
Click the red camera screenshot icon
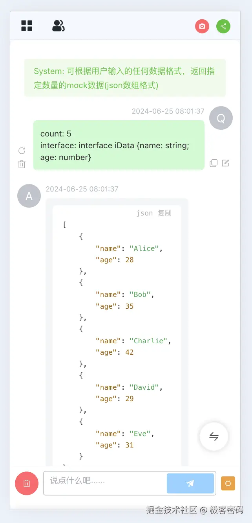pos(202,26)
